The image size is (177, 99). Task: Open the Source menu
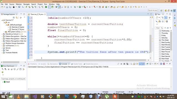pyautogui.click(x=12, y=4)
